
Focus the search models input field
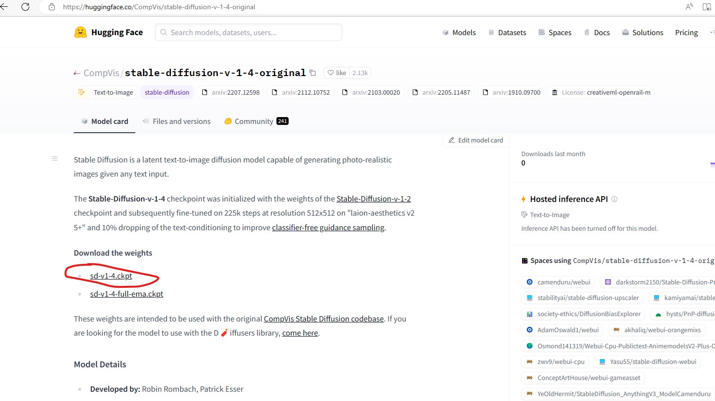point(249,32)
